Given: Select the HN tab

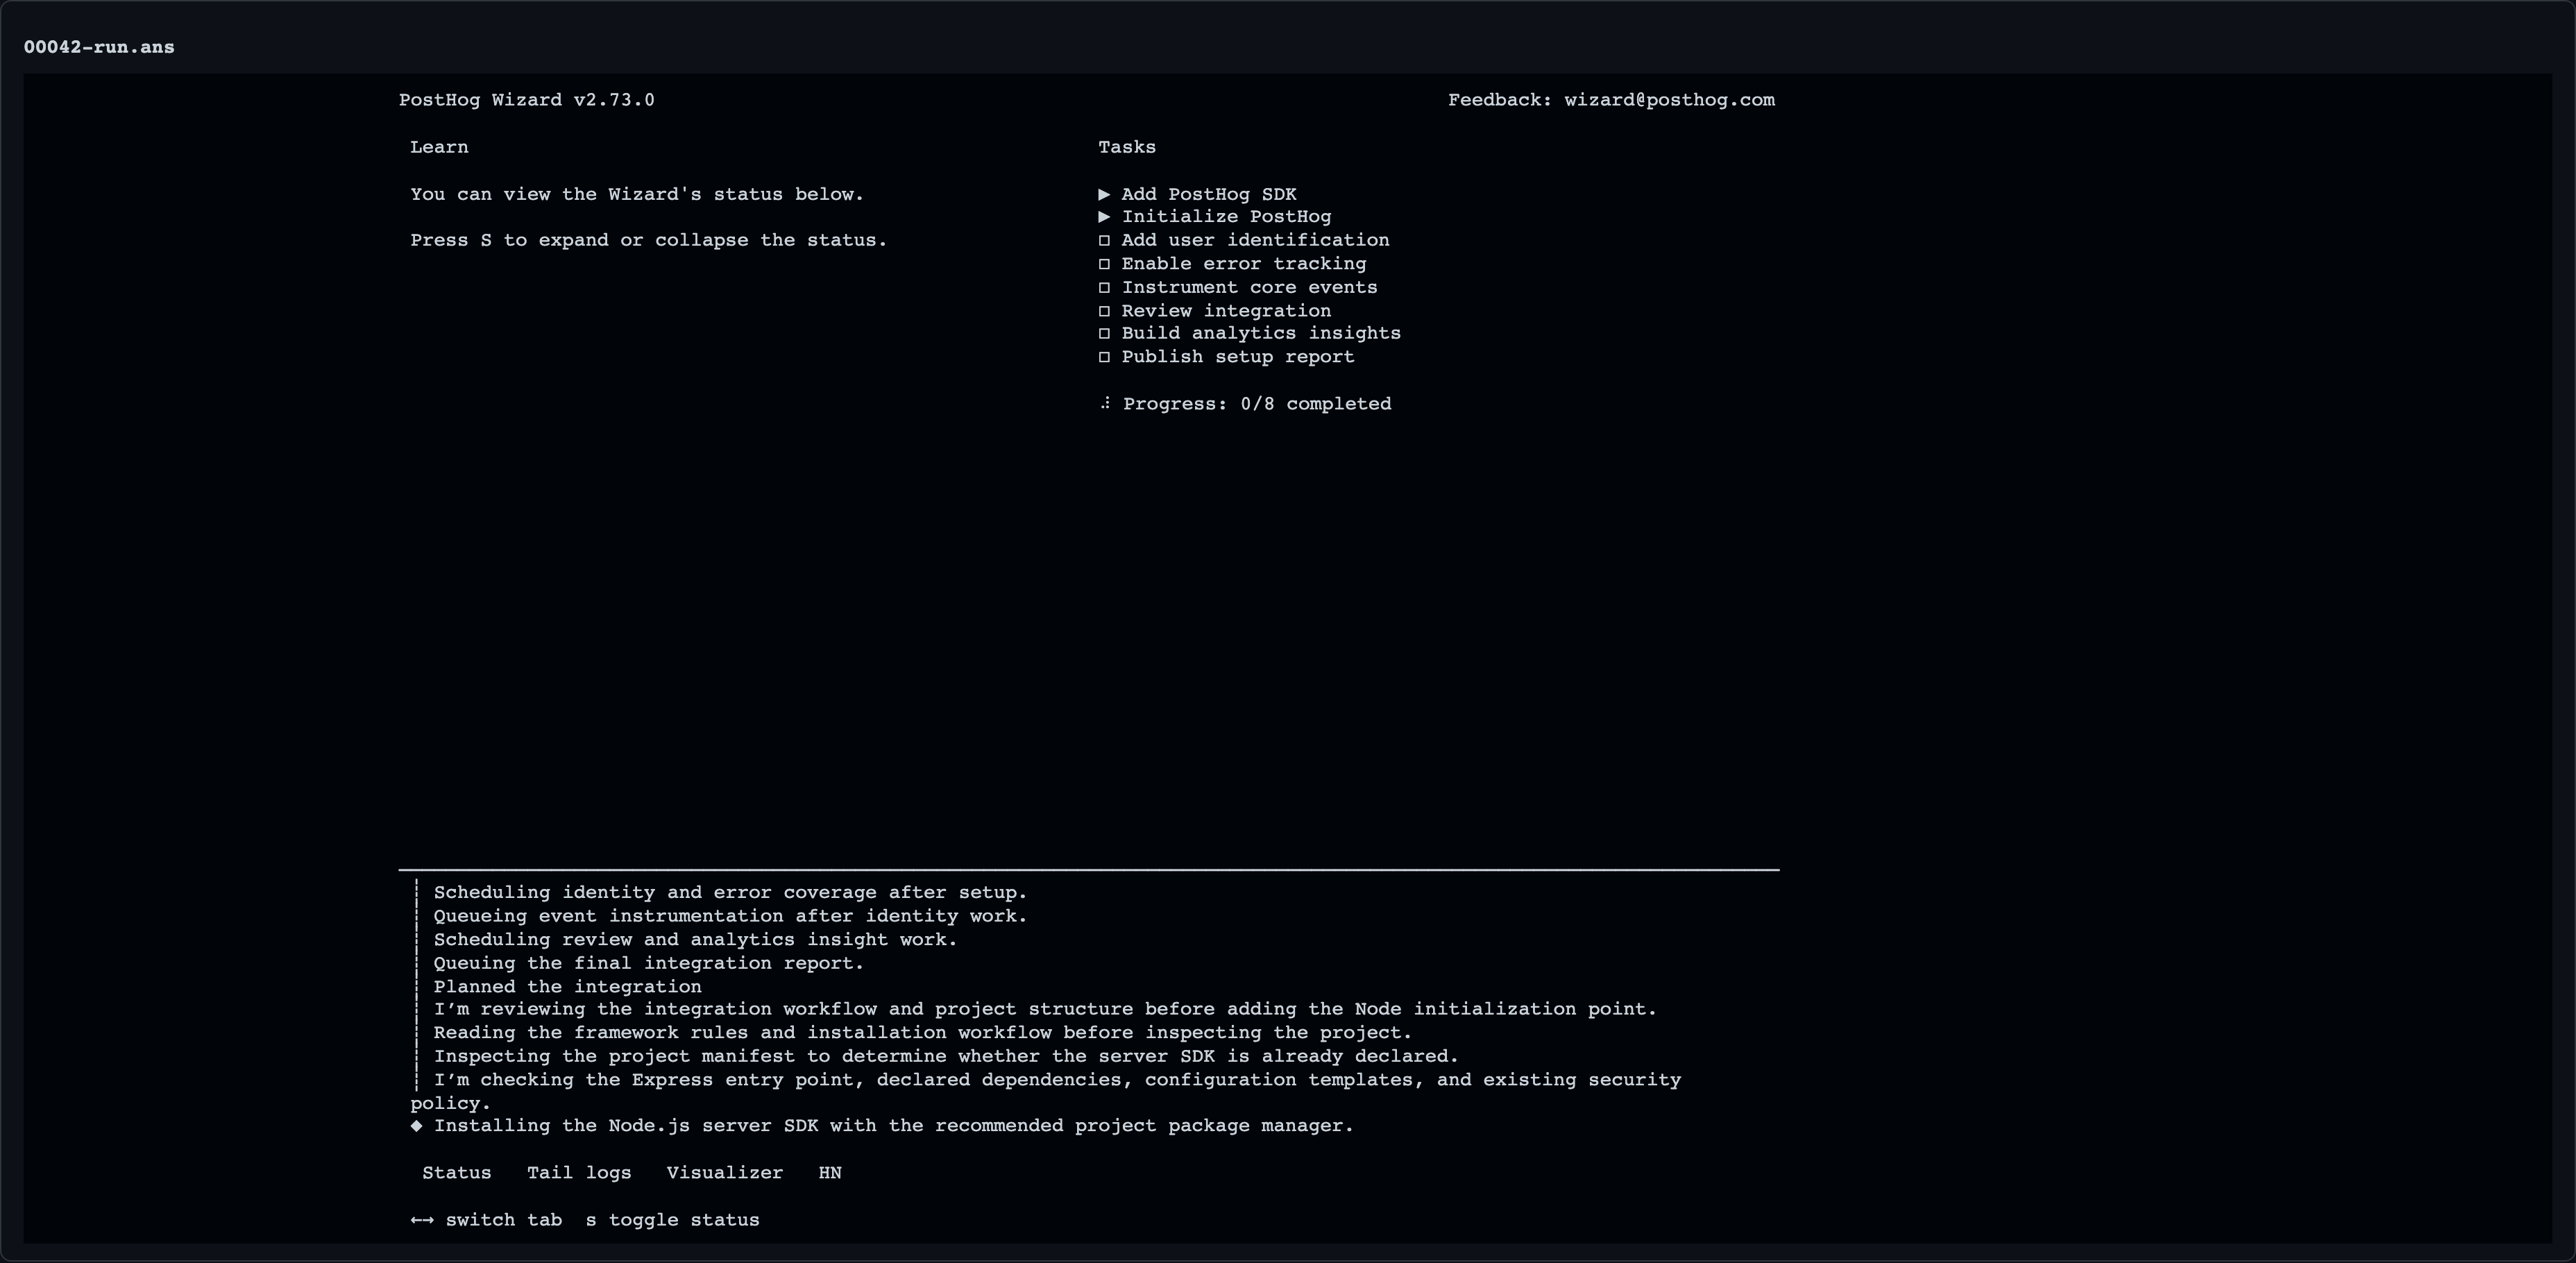Looking at the screenshot, I should pos(830,1173).
